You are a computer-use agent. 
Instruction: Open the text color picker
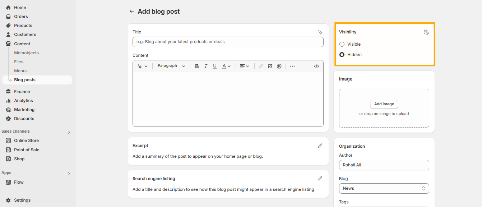click(226, 66)
